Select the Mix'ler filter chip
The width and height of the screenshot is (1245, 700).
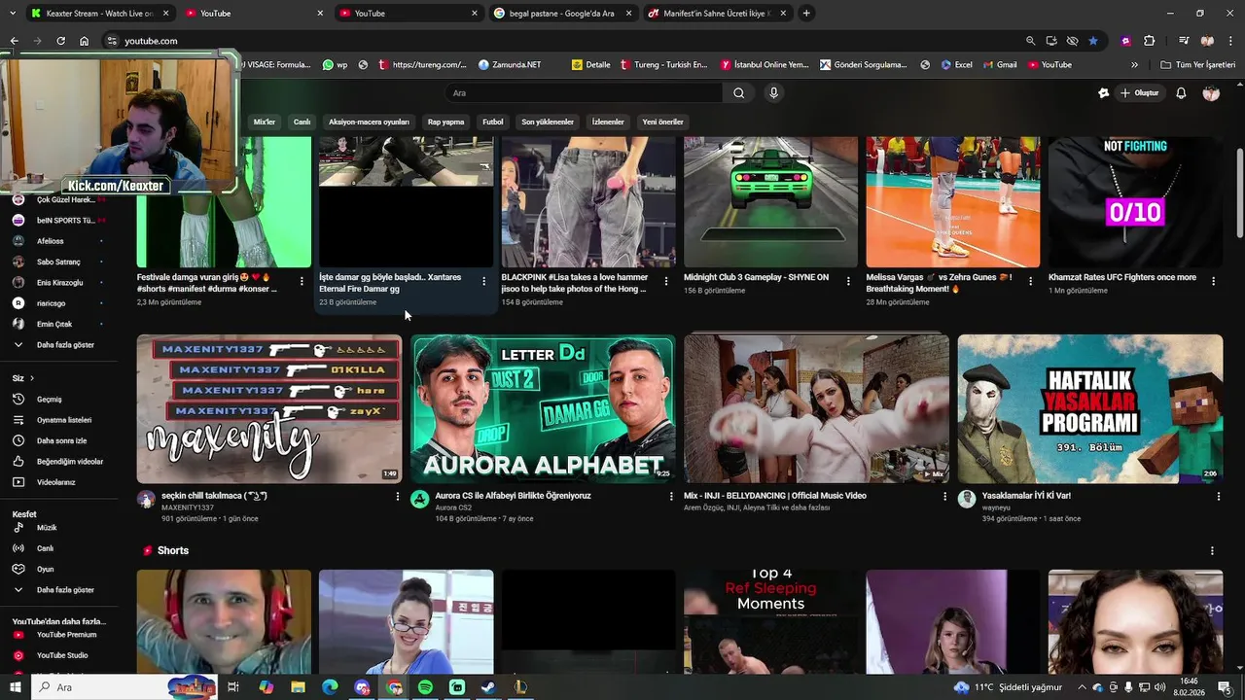(265, 122)
